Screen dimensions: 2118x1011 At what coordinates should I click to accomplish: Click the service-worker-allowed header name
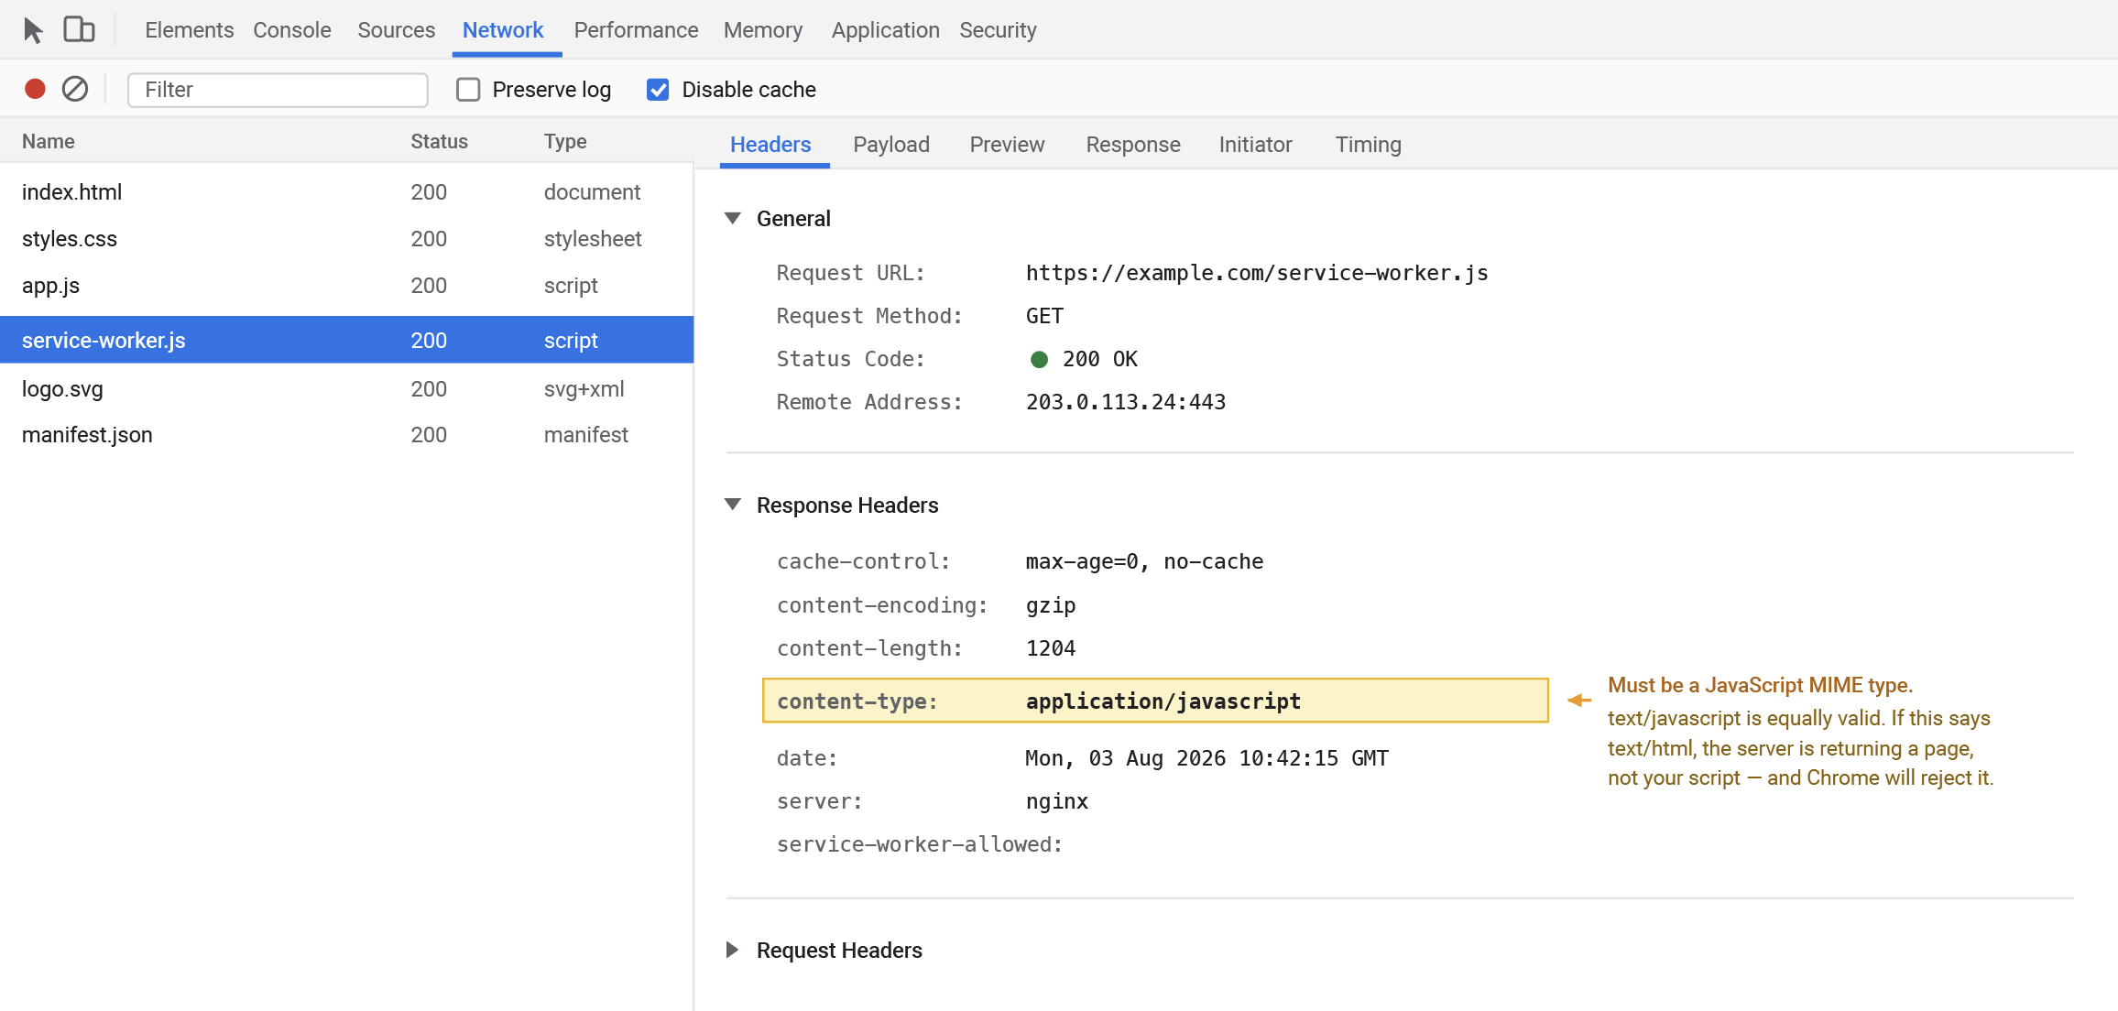click(920, 844)
